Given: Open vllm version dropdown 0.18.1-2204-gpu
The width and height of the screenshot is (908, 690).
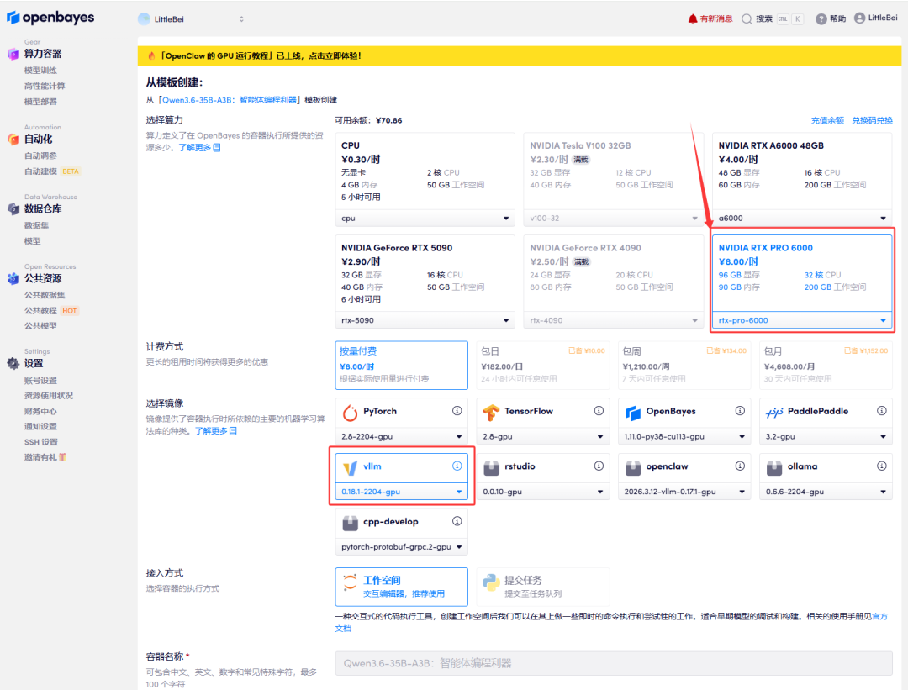Looking at the screenshot, I should click(401, 492).
